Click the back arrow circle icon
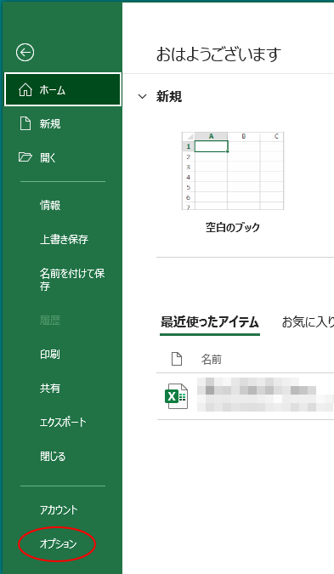Viewport: 334px width, 574px height. coord(25,53)
